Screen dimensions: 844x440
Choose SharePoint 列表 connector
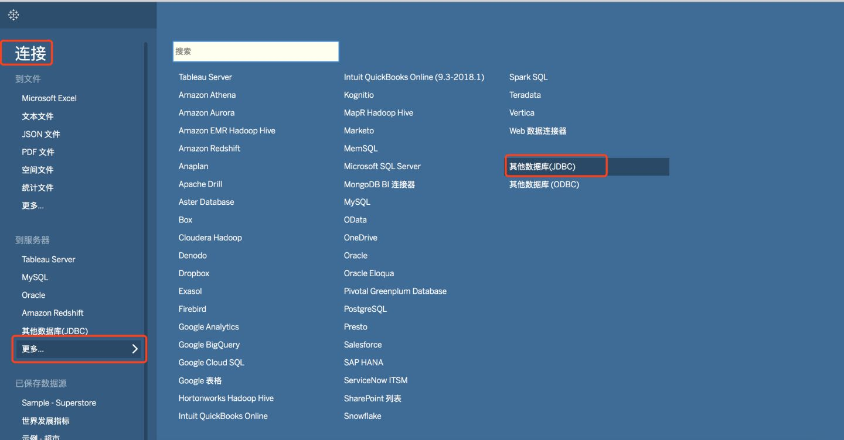click(x=373, y=398)
